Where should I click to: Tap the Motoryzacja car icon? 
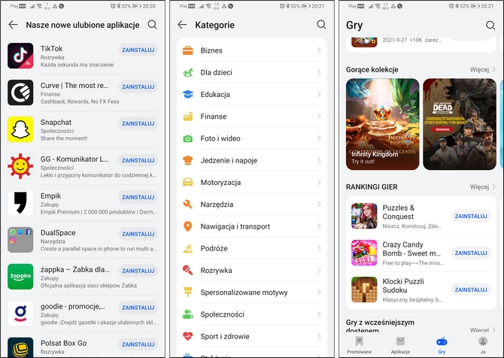188,182
